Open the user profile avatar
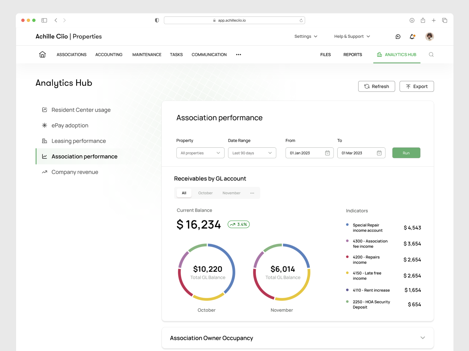 [429, 36]
